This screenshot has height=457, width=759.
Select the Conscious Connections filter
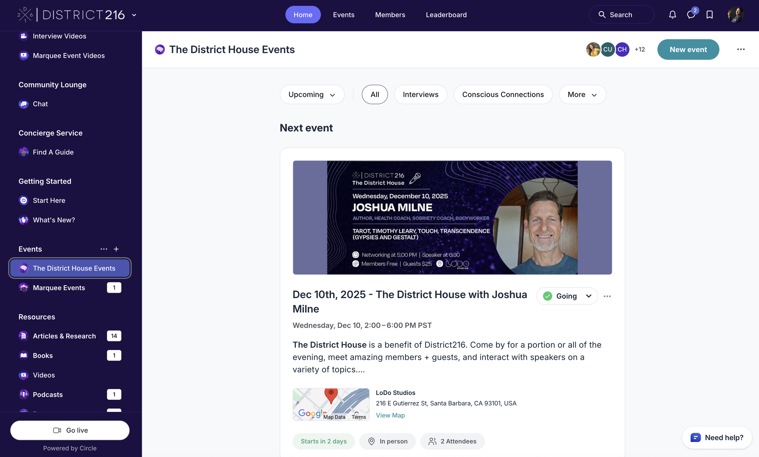(503, 95)
